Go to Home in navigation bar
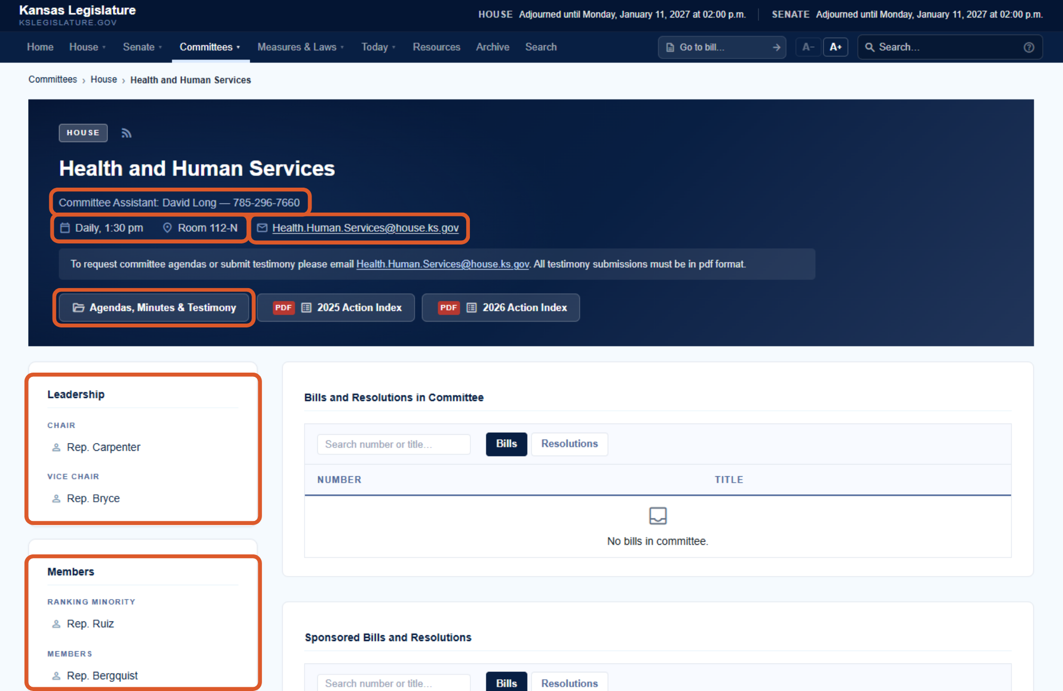The height and width of the screenshot is (691, 1063). (40, 47)
